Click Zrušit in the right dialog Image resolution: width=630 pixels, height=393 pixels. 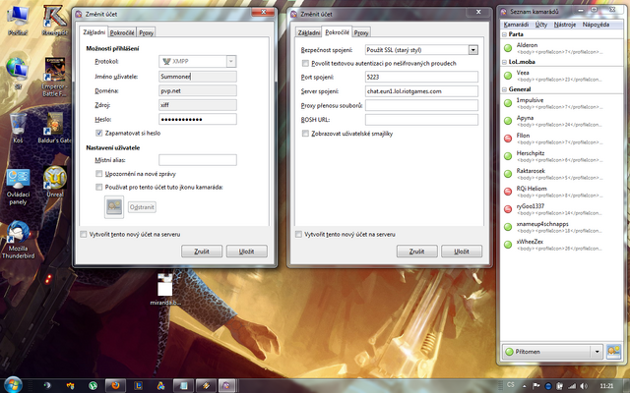pos(416,252)
